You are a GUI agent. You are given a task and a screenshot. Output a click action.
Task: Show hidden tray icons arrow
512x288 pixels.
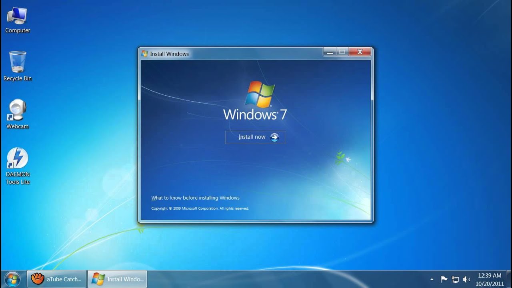432,279
